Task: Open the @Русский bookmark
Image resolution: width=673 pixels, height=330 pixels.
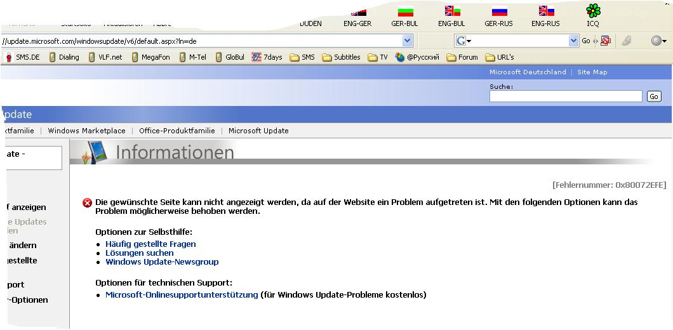Action: coord(417,57)
